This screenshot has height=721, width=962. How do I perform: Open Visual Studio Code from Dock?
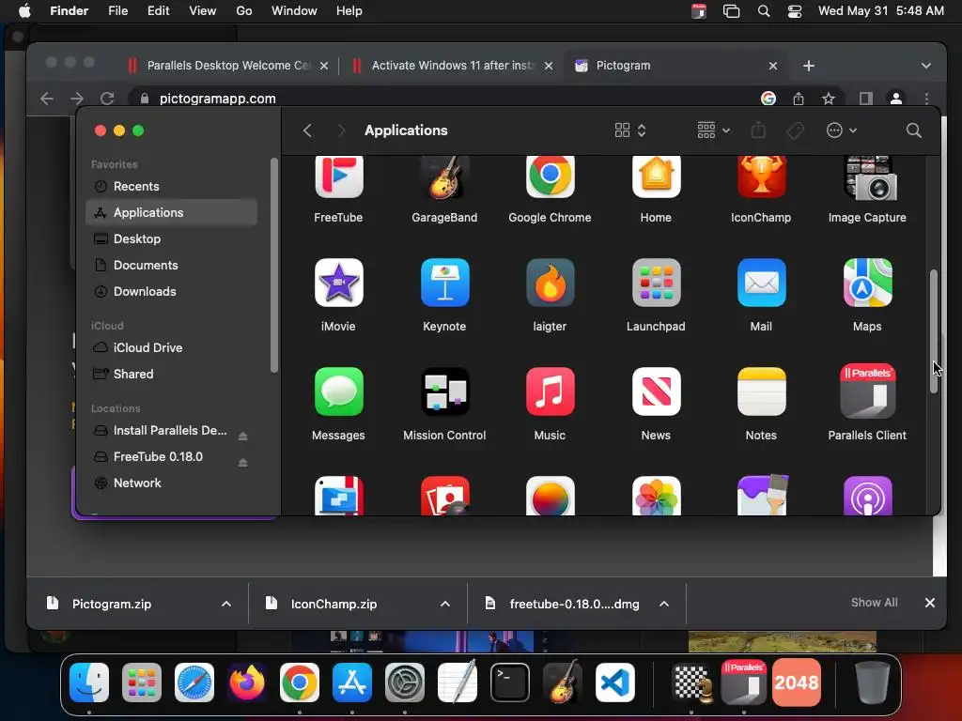click(614, 683)
